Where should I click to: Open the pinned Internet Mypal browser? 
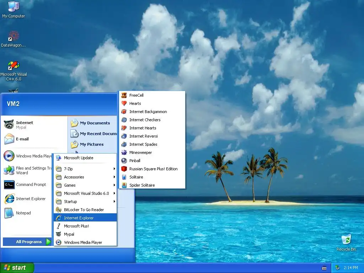(x=34, y=125)
